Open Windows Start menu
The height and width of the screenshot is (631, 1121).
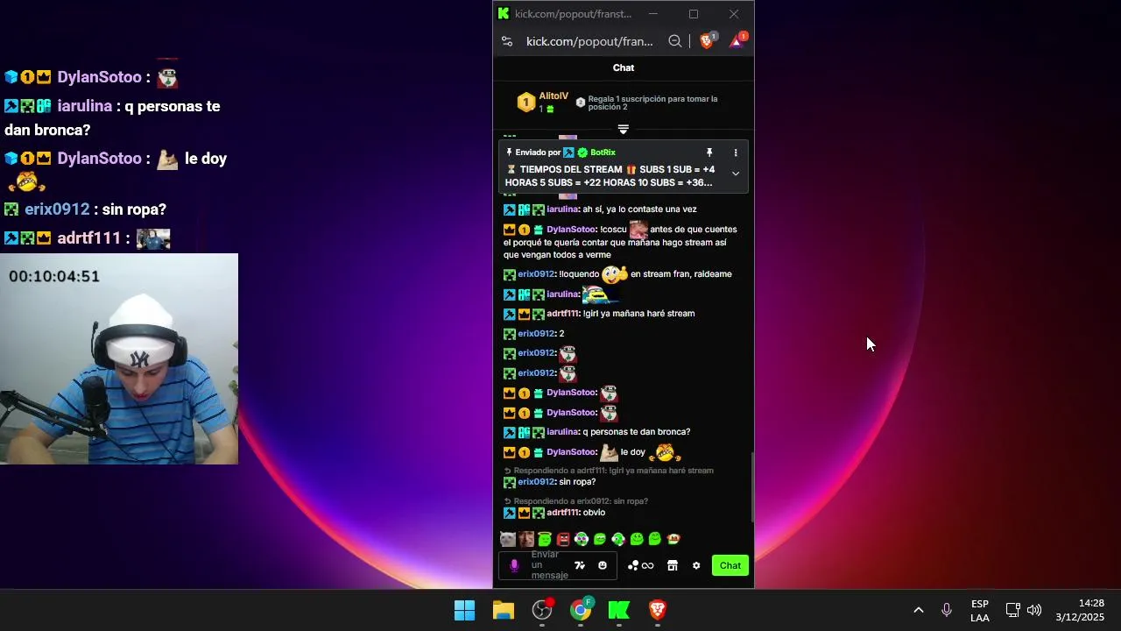(464, 610)
